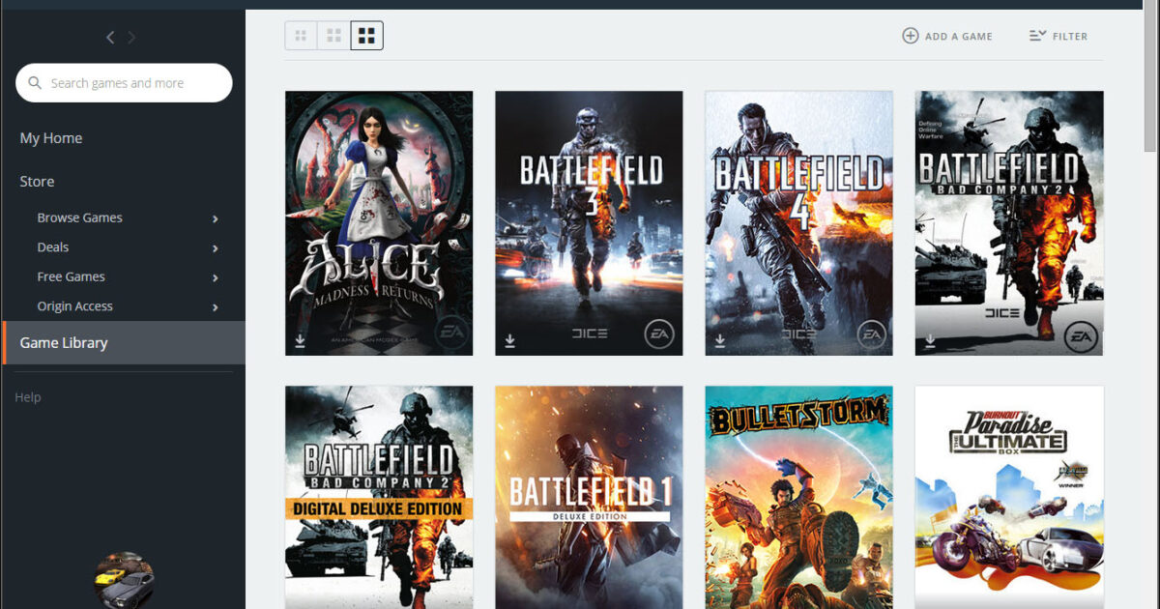Click download icon on Alice Madness Returns
The height and width of the screenshot is (609, 1160).
301,340
